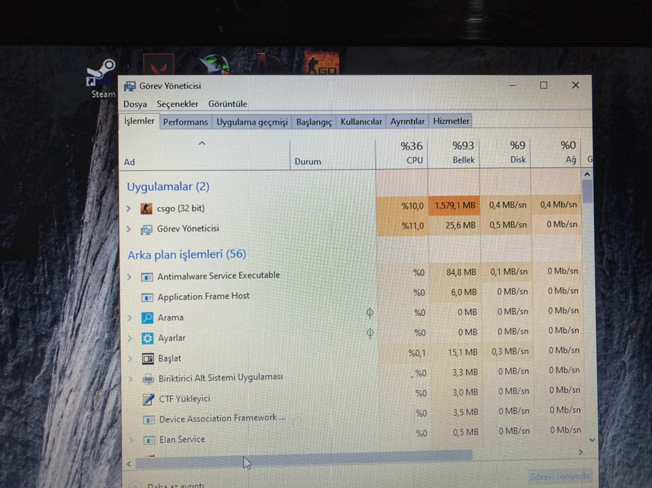Open the Görüntüle menu
Screen dimensions: 652x488
click(x=228, y=104)
